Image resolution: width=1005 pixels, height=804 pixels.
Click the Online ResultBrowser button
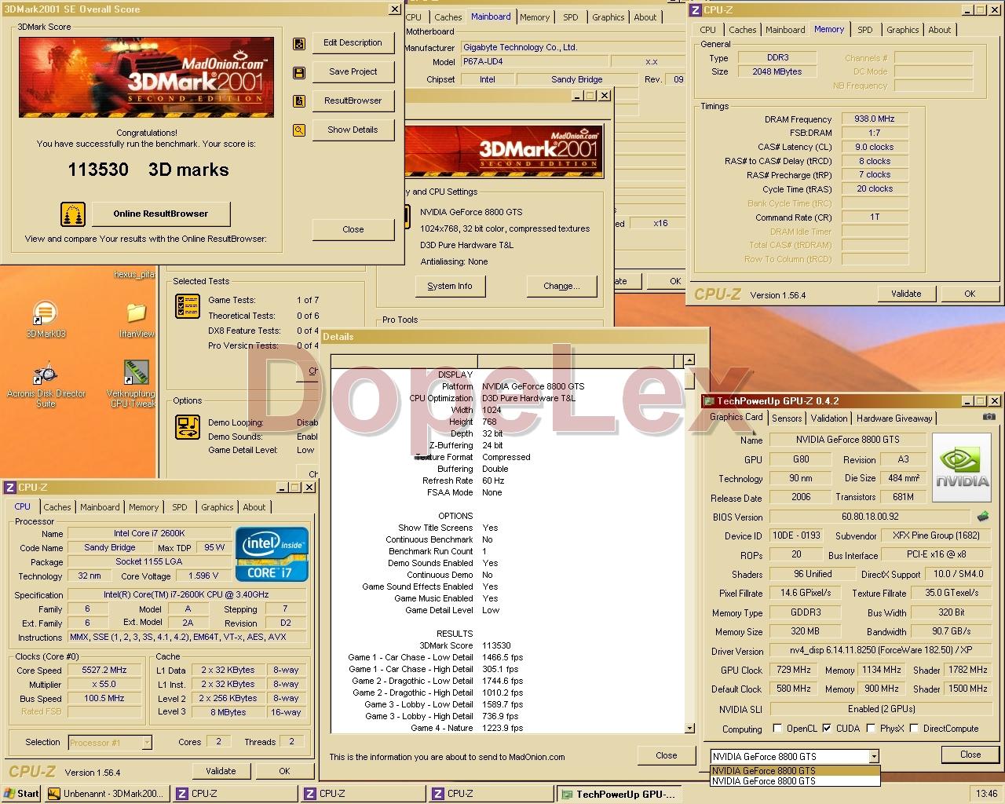click(161, 214)
